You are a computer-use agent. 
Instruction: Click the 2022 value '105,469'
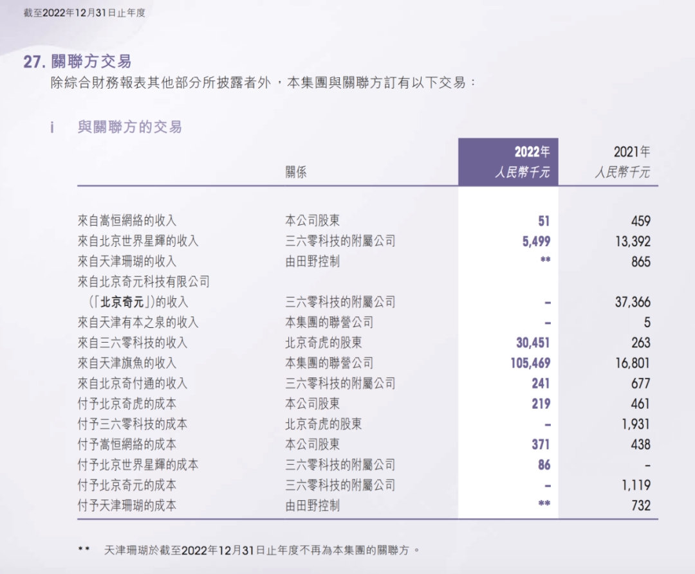[x=530, y=363]
